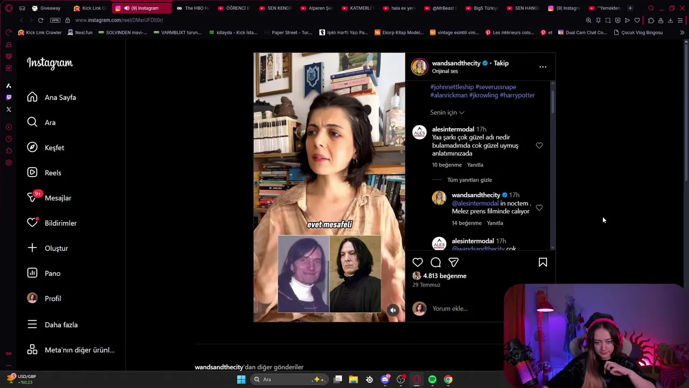View 4.813 beğenme likes list
The width and height of the screenshot is (689, 388).
(x=445, y=276)
